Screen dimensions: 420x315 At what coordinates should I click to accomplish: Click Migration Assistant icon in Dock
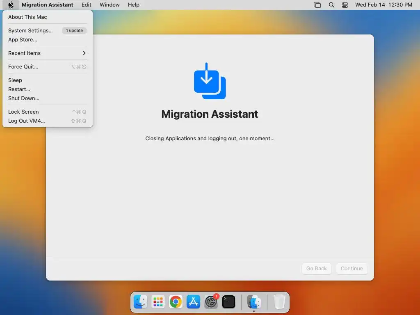pos(254,302)
